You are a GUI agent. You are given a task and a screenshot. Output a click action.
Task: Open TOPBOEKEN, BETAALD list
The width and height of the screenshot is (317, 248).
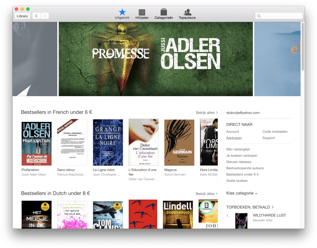point(250,207)
